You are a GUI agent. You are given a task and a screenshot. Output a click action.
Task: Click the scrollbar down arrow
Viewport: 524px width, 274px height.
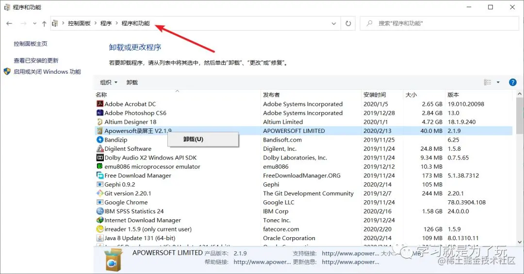(x=519, y=242)
